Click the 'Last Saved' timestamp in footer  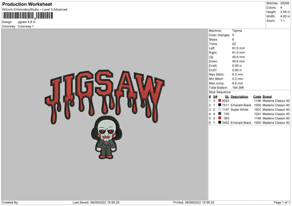96,202
